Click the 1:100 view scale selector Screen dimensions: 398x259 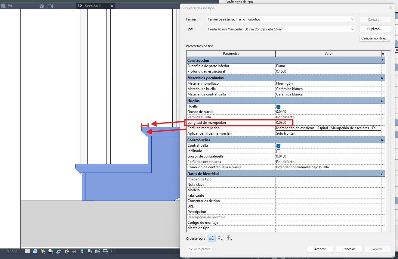coord(12,251)
